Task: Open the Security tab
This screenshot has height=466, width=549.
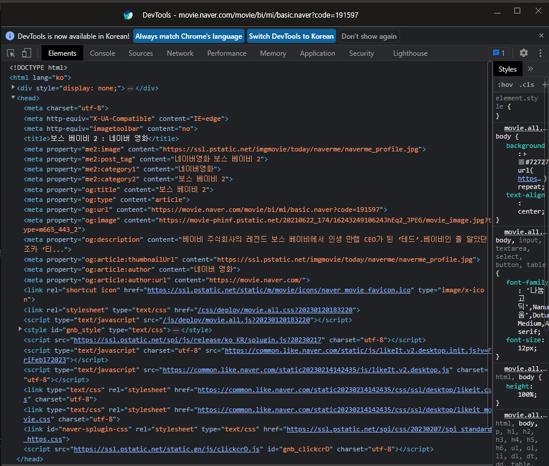Action: point(361,53)
